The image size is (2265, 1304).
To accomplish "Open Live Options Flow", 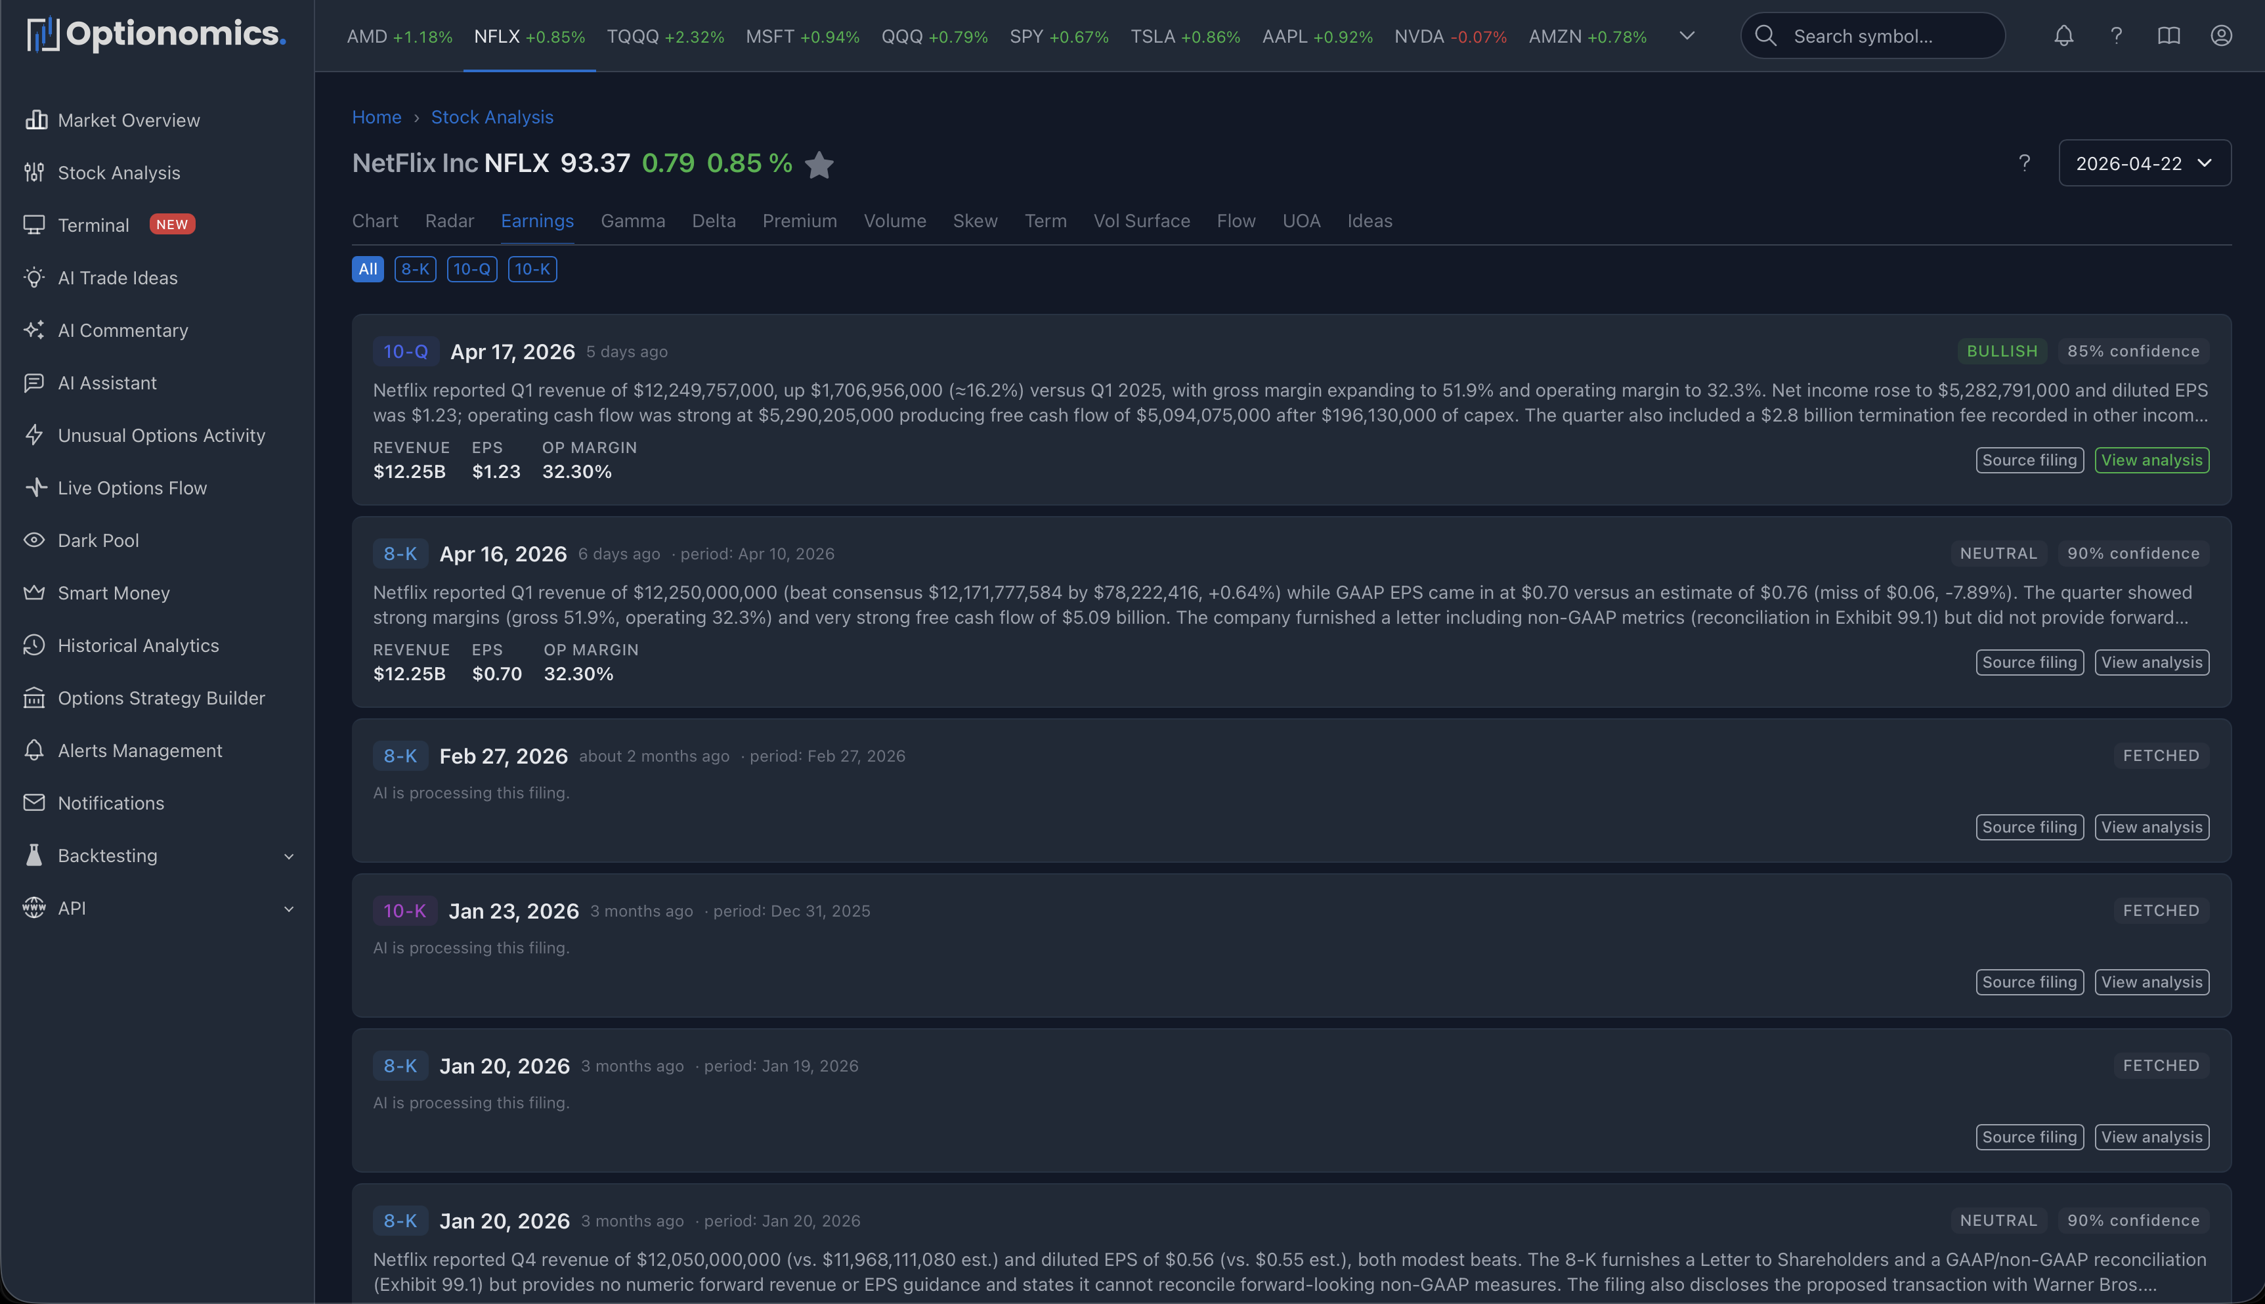I will (x=131, y=488).
